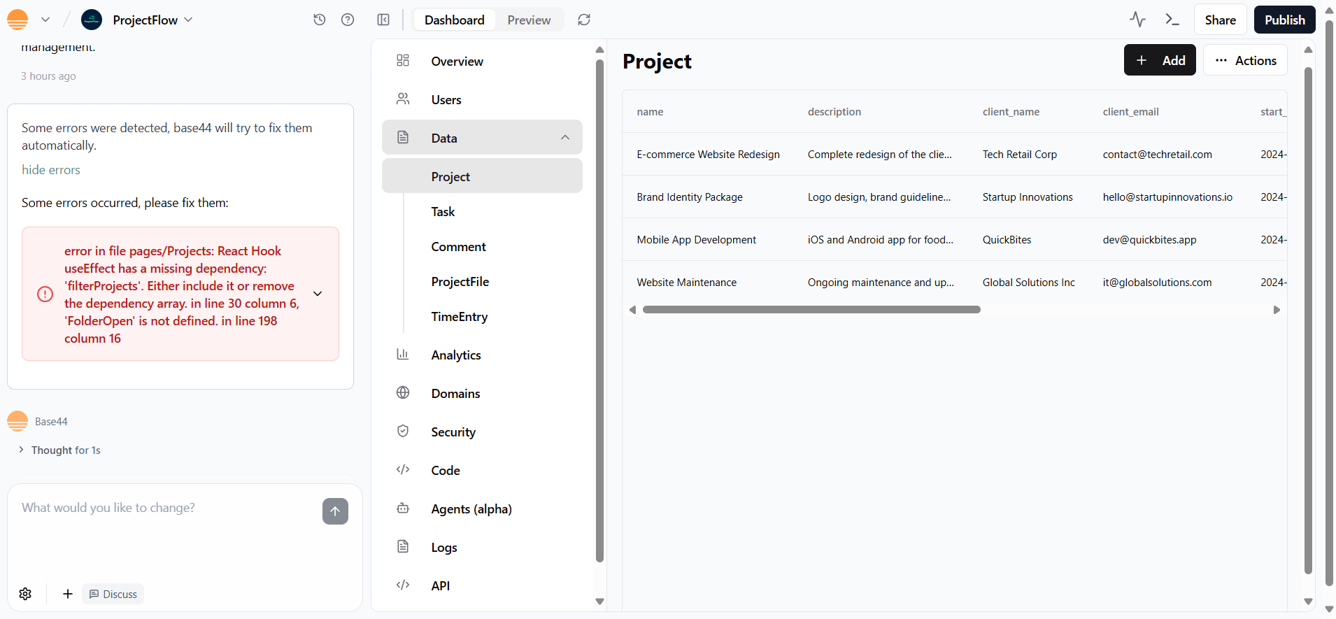This screenshot has width=1336, height=619.
Task: Toggle the Discuss mode button
Action: click(x=113, y=594)
